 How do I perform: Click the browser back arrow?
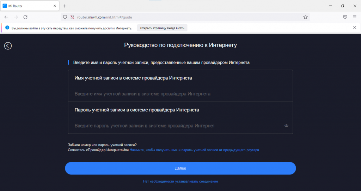tap(6, 17)
